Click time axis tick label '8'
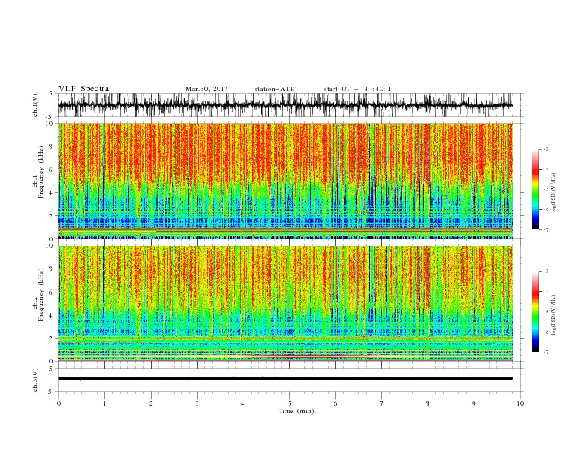 point(428,403)
